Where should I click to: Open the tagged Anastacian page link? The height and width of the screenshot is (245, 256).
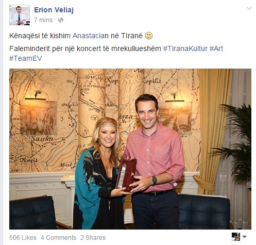pos(91,36)
